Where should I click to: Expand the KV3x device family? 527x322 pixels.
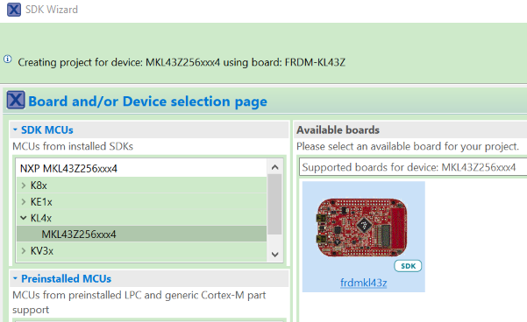24,250
